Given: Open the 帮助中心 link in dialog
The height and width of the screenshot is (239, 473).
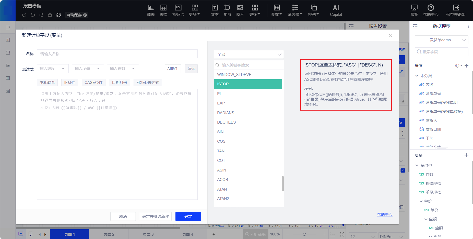Looking at the screenshot, I should click(x=385, y=215).
